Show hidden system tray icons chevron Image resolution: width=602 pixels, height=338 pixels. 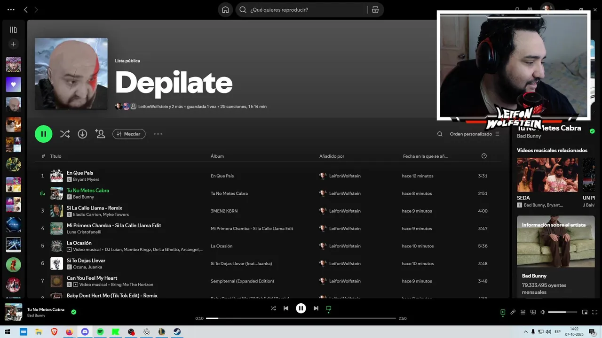[526, 332]
